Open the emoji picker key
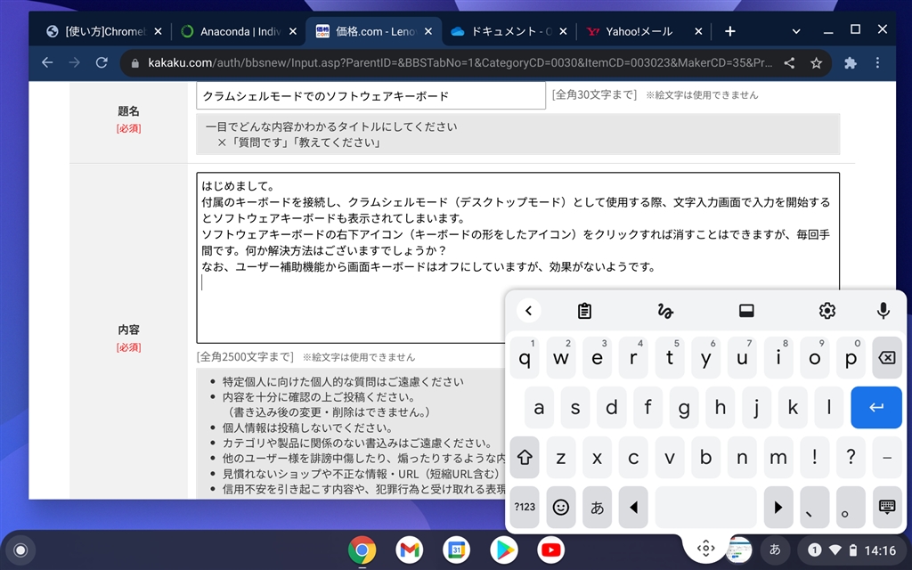This screenshot has width=912, height=570. coord(561,507)
